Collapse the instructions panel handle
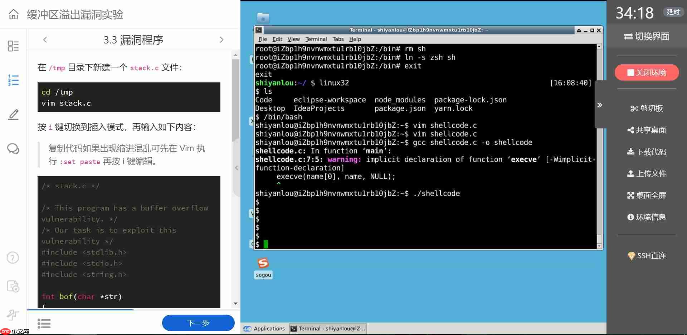The image size is (687, 335). tap(236, 168)
